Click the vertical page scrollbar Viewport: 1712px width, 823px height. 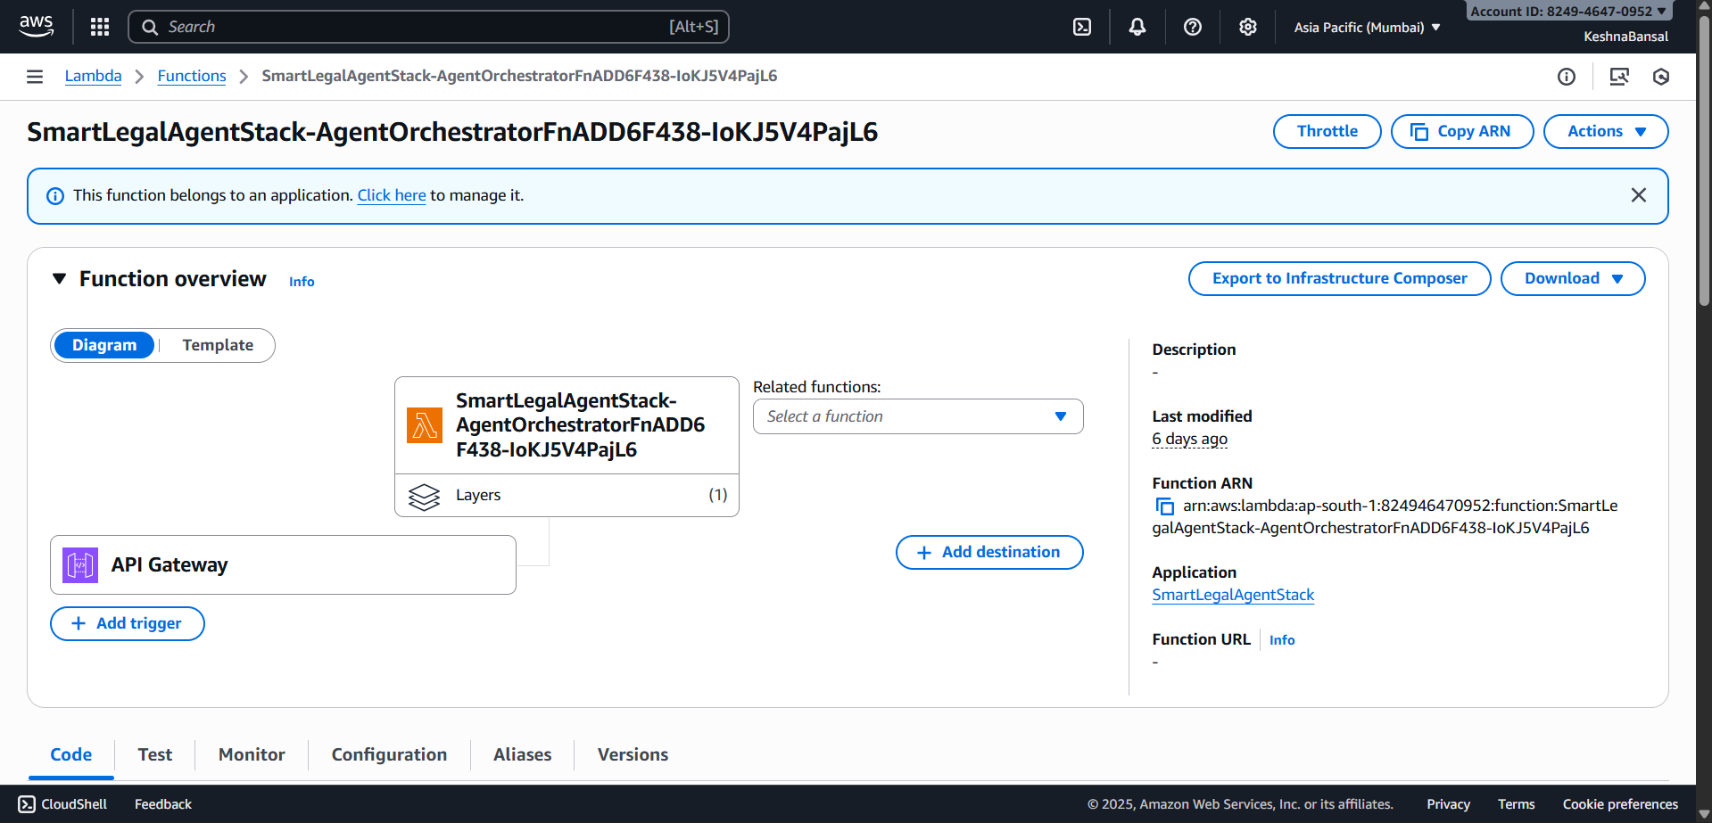(x=1704, y=160)
